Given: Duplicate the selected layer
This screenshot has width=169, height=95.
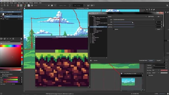Looking at the screenshot, I should pyautogui.click(x=5, y=39).
